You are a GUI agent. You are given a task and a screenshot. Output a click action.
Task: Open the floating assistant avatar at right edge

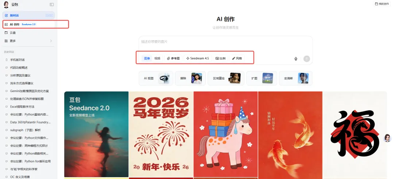click(387, 138)
